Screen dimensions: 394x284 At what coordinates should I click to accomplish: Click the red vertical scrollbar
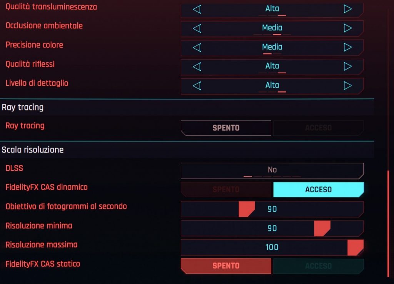coord(388,224)
